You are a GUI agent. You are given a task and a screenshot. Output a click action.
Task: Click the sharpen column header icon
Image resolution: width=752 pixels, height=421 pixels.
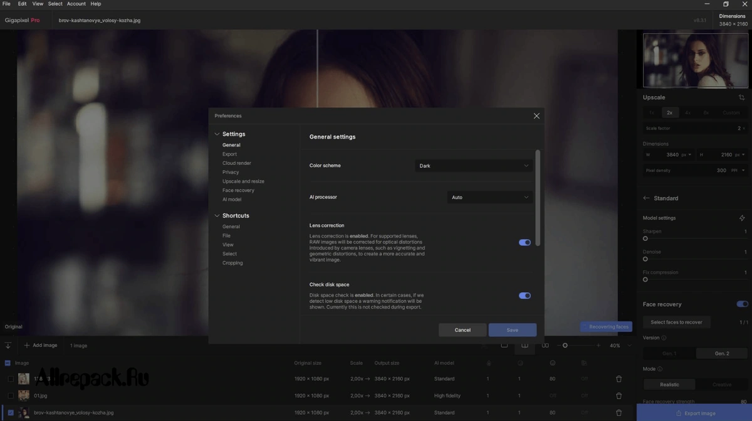pyautogui.click(x=489, y=363)
